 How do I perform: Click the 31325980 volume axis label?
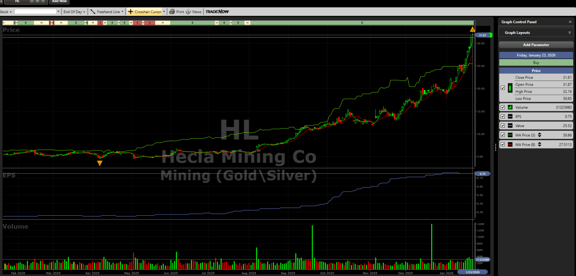(483, 260)
